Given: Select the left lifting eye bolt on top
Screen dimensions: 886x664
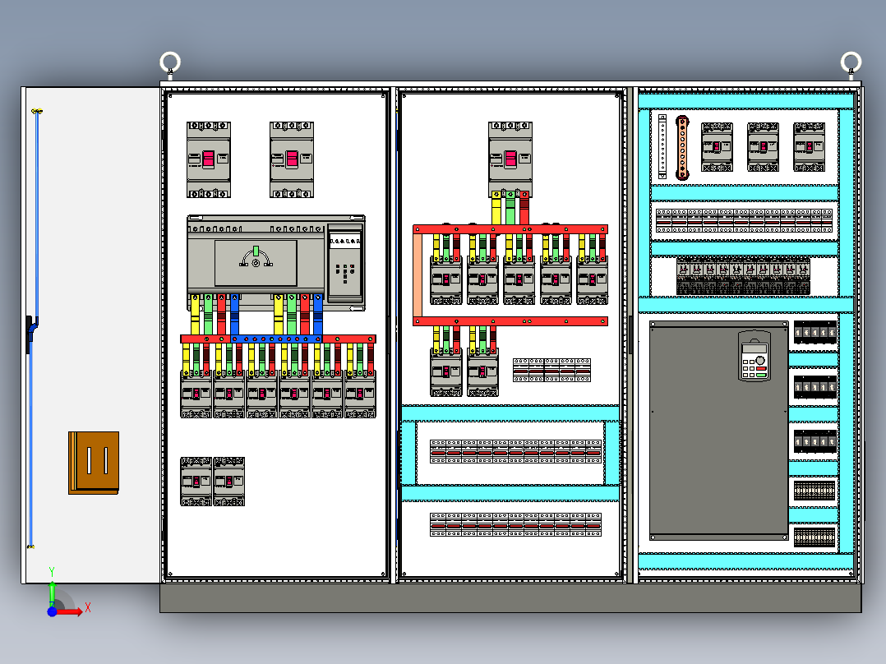Looking at the screenshot, I should (170, 64).
